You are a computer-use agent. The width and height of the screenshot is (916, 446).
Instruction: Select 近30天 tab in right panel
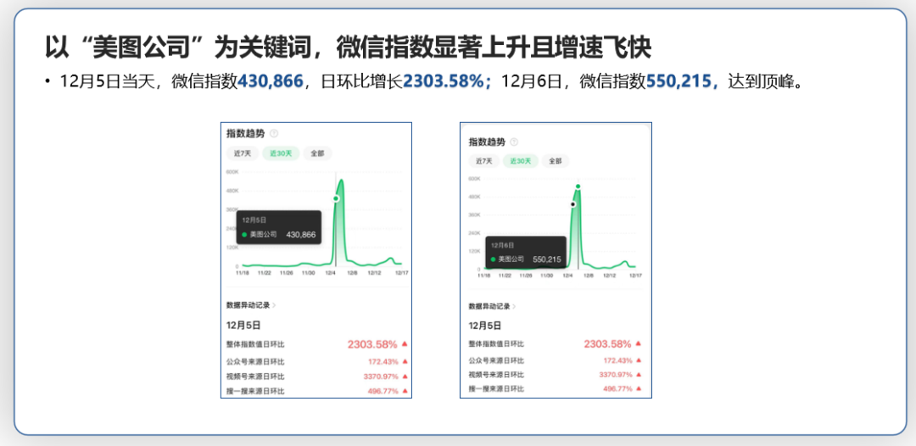point(519,161)
